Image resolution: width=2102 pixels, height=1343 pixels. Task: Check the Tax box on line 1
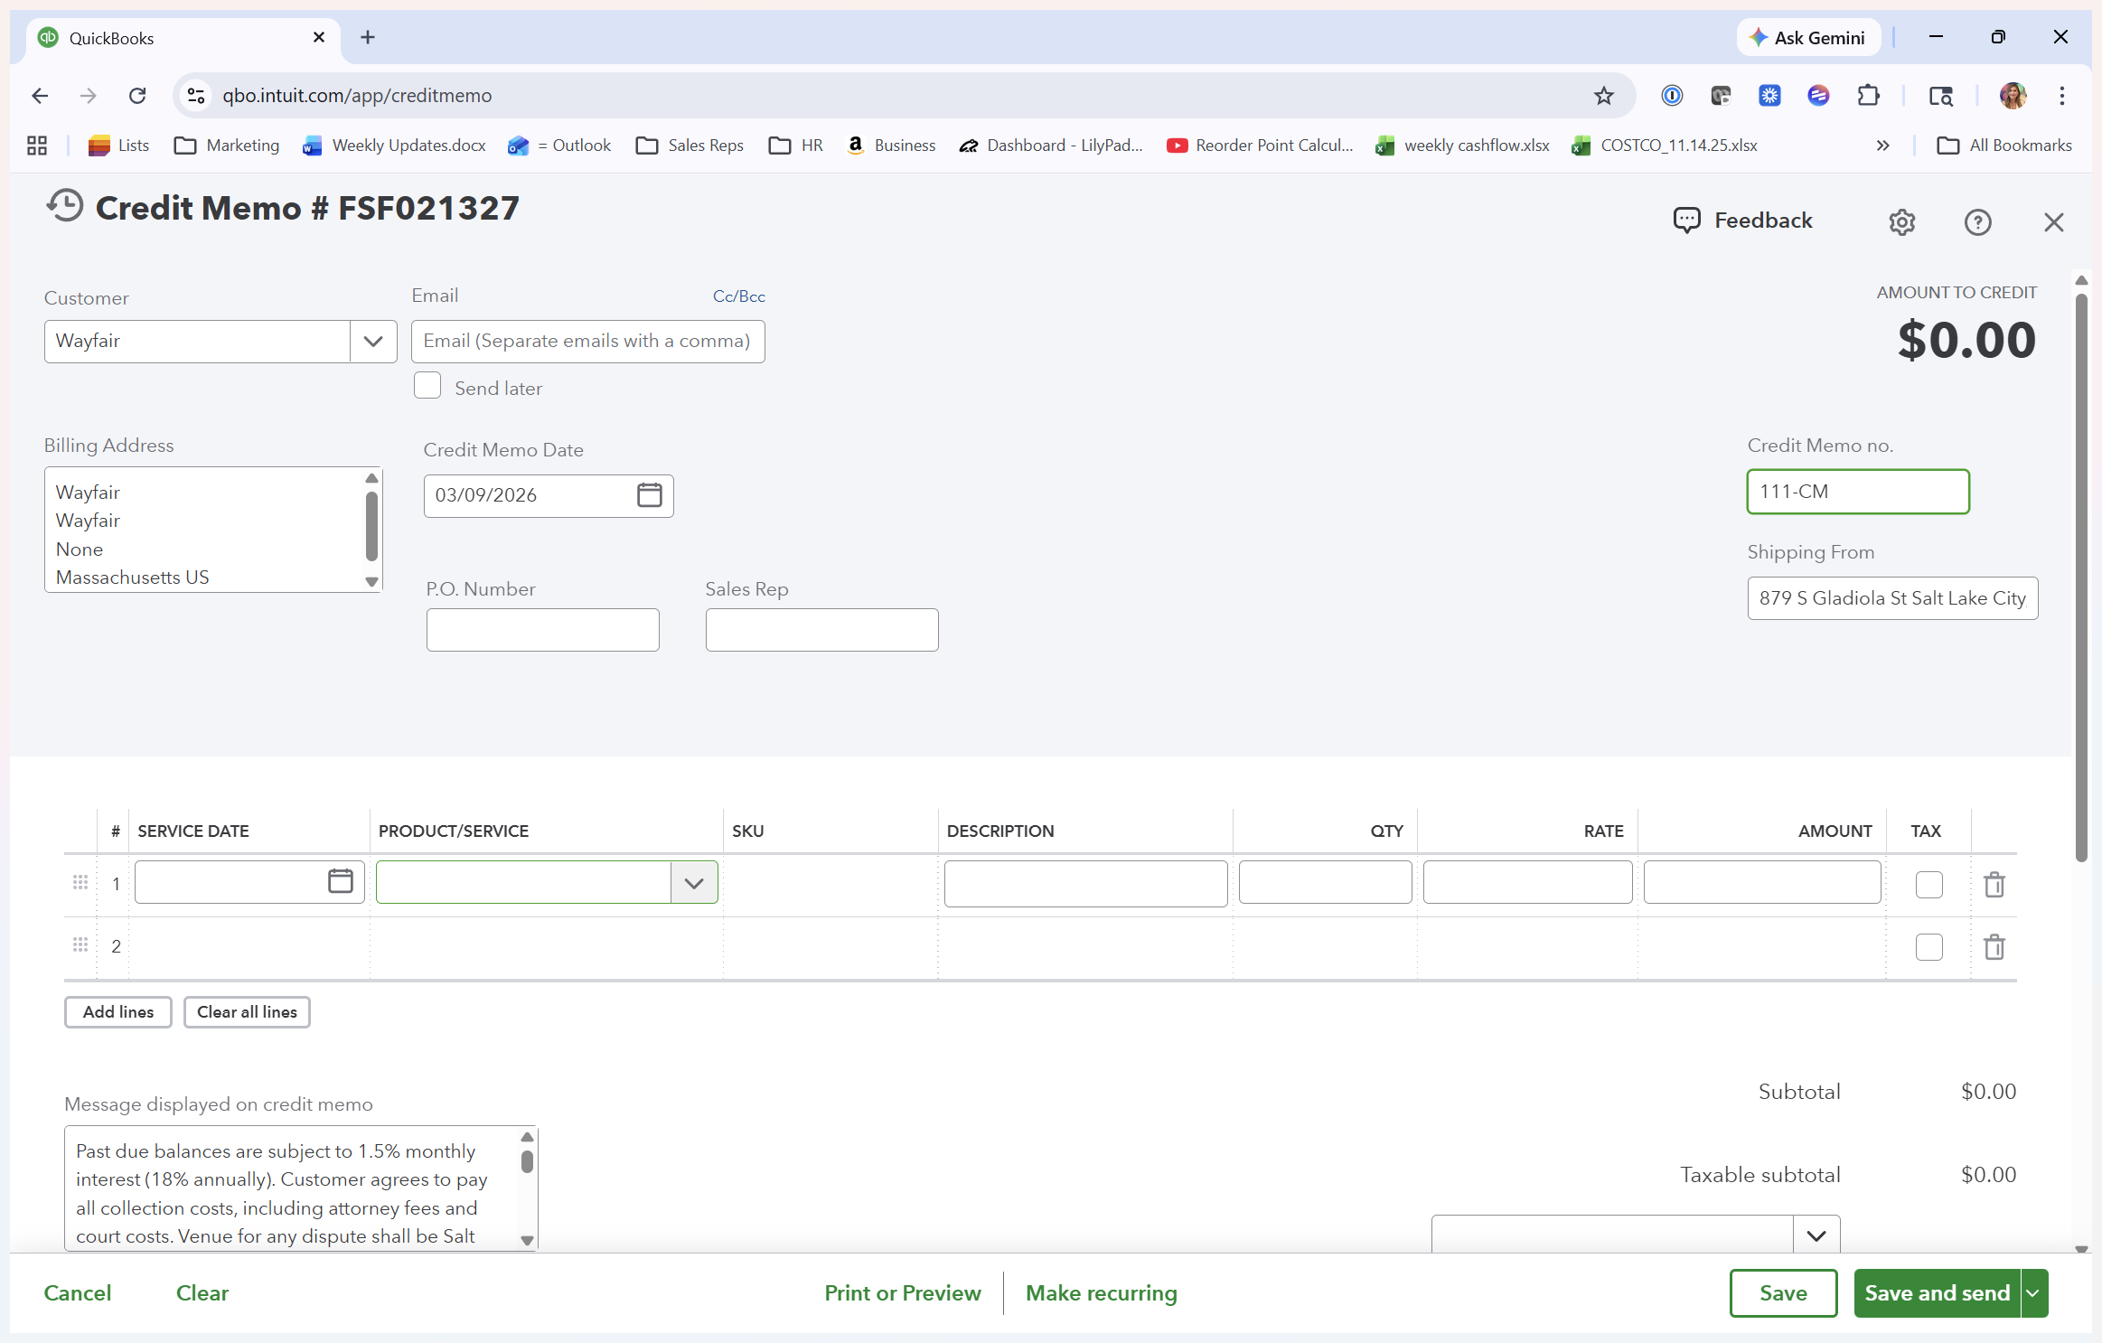[1928, 884]
